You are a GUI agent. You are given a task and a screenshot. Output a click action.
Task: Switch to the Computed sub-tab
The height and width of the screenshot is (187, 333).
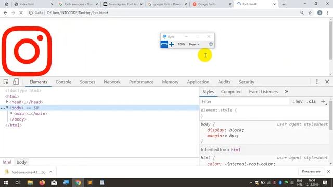231,92
